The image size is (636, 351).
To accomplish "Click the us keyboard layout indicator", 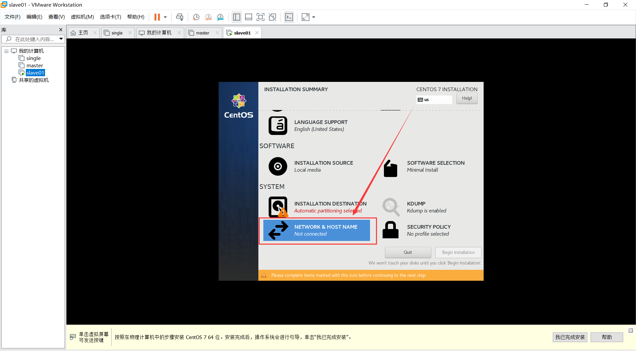I will pyautogui.click(x=434, y=100).
